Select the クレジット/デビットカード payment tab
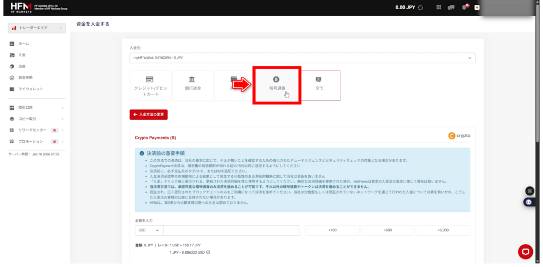This screenshot has width=543, height=267. click(x=150, y=85)
